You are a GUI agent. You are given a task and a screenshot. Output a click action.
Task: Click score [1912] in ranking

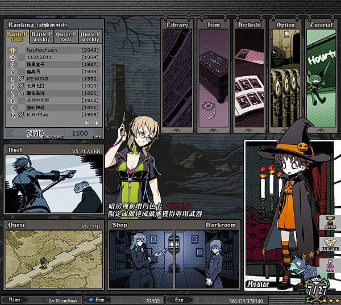pyautogui.click(x=90, y=100)
